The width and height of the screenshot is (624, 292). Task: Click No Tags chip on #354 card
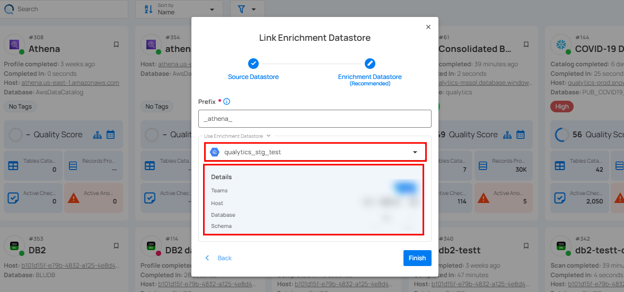pos(157,107)
